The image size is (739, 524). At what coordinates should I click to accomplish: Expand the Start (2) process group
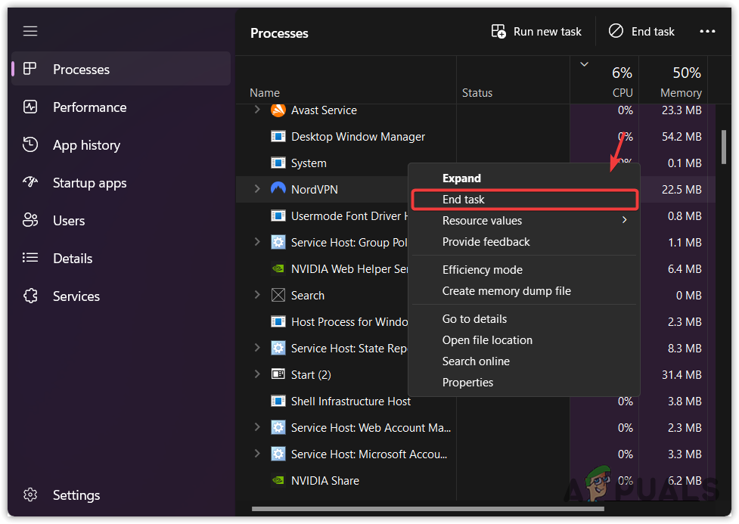[257, 374]
